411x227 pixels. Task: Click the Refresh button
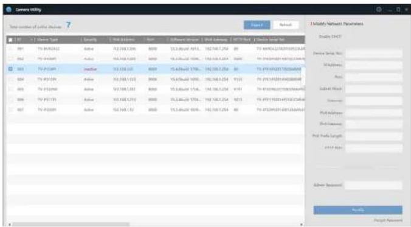[286, 25]
